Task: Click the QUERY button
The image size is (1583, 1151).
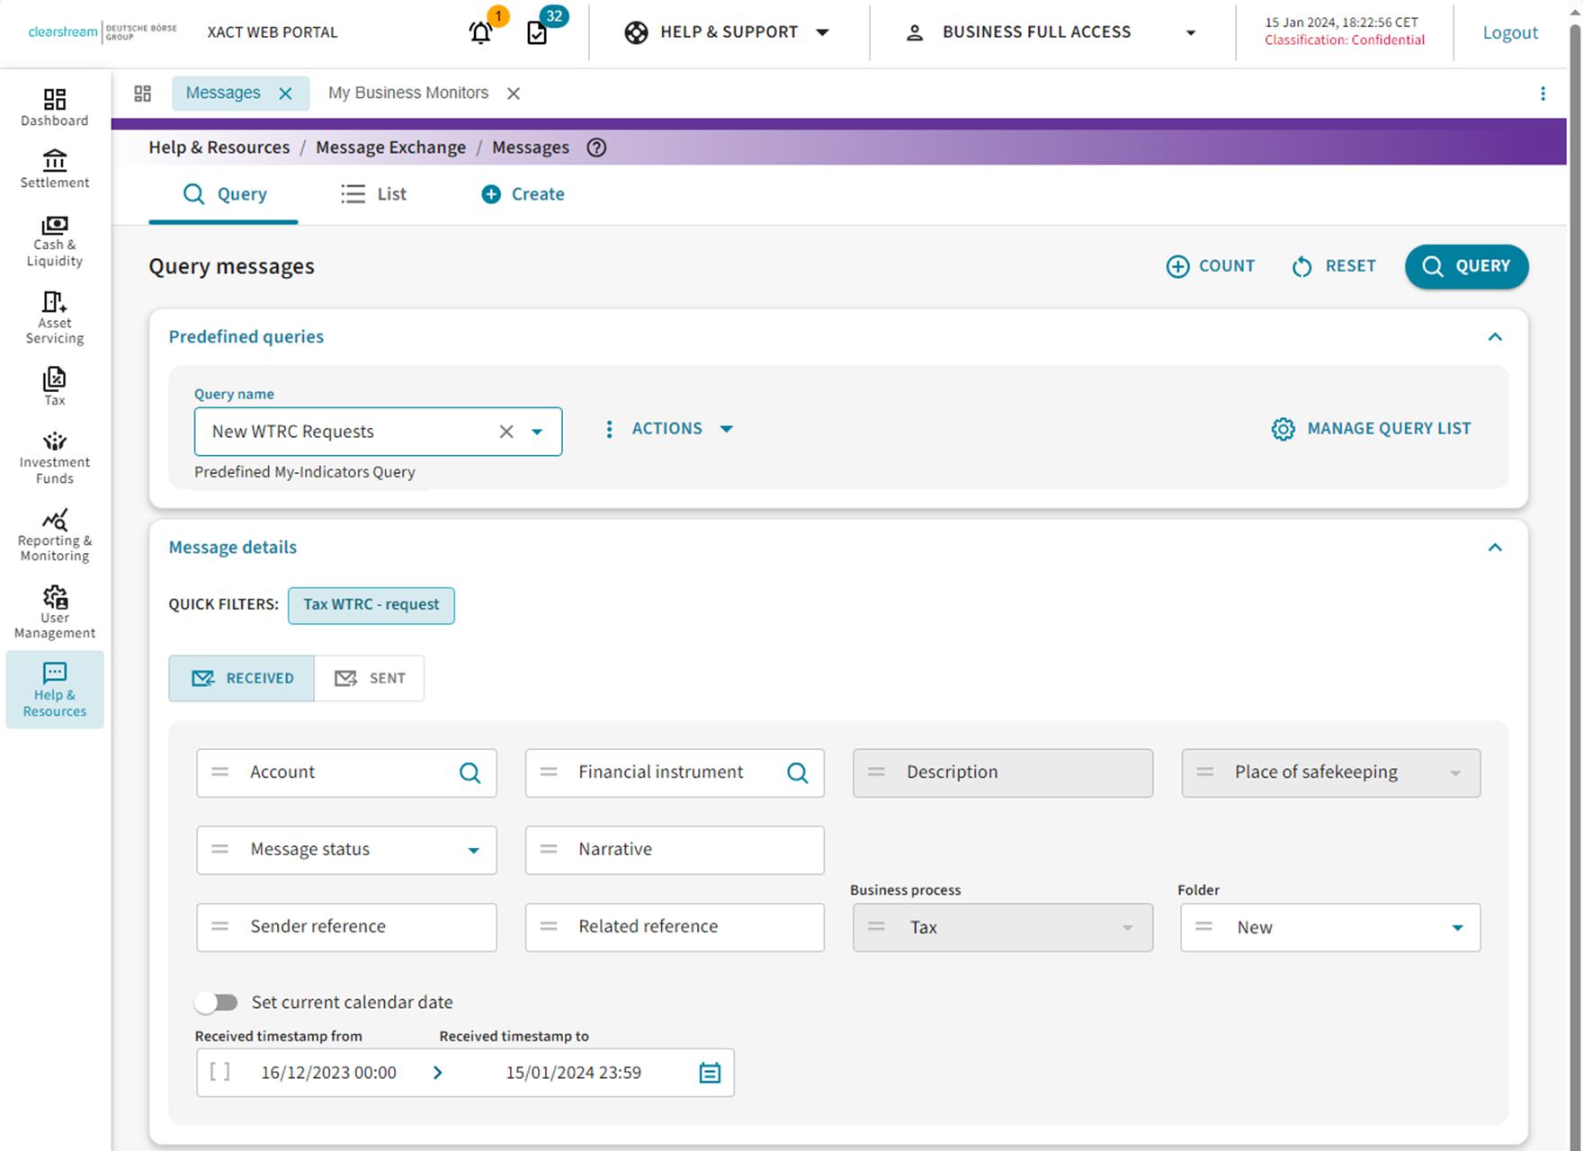Action: 1466,266
